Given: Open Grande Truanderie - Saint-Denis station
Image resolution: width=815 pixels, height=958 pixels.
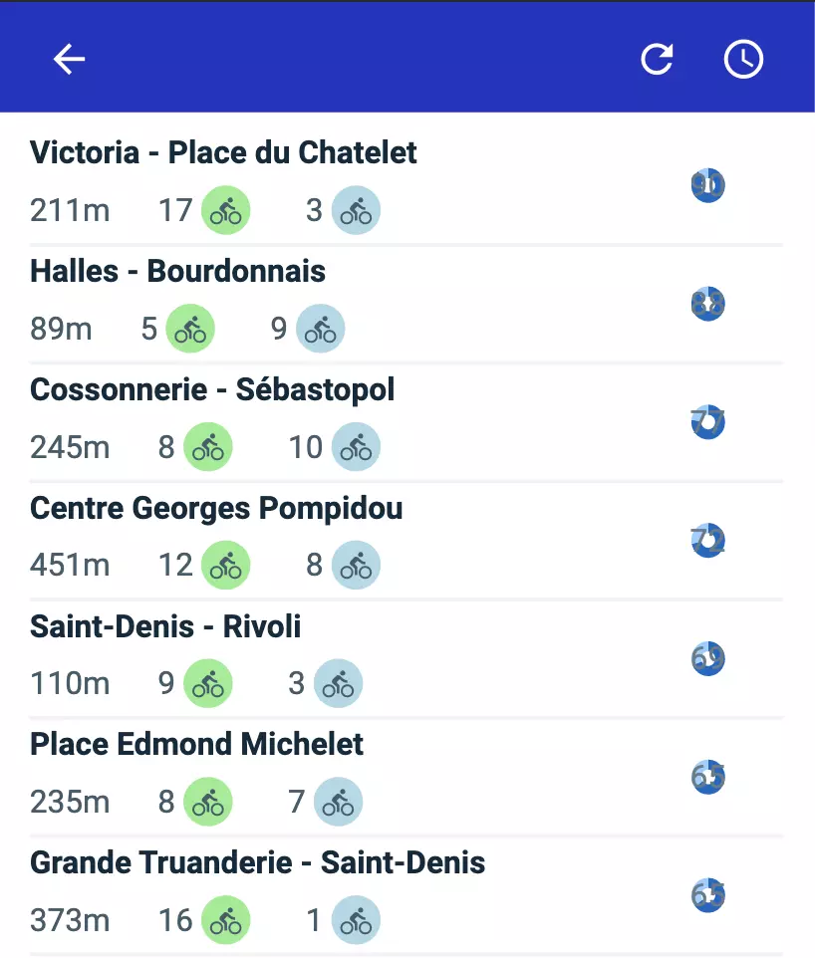Looking at the screenshot, I should coord(257,862).
